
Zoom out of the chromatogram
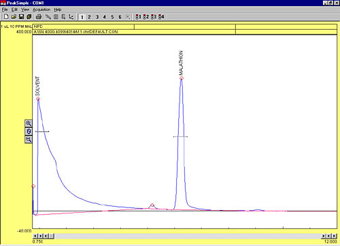pos(29,139)
